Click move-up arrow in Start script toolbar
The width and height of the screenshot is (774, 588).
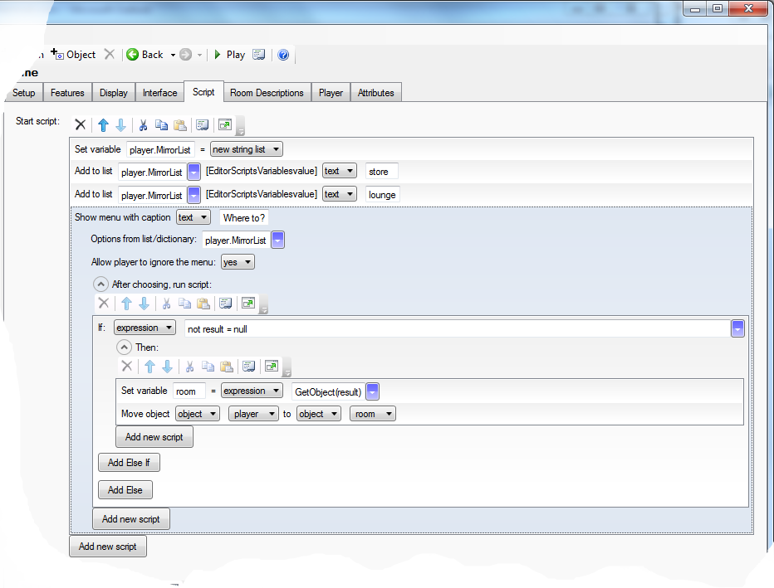click(103, 125)
